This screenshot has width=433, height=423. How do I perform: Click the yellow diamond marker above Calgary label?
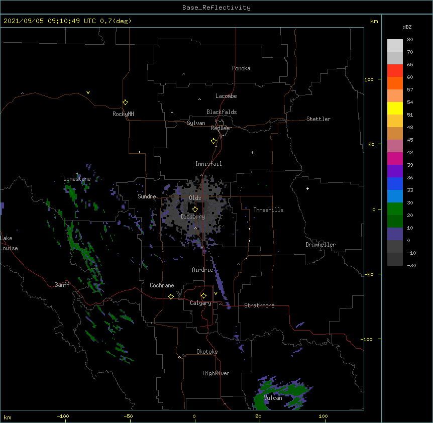tap(203, 296)
